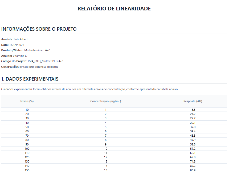Click the Níveis (%) column header

pos(27,101)
